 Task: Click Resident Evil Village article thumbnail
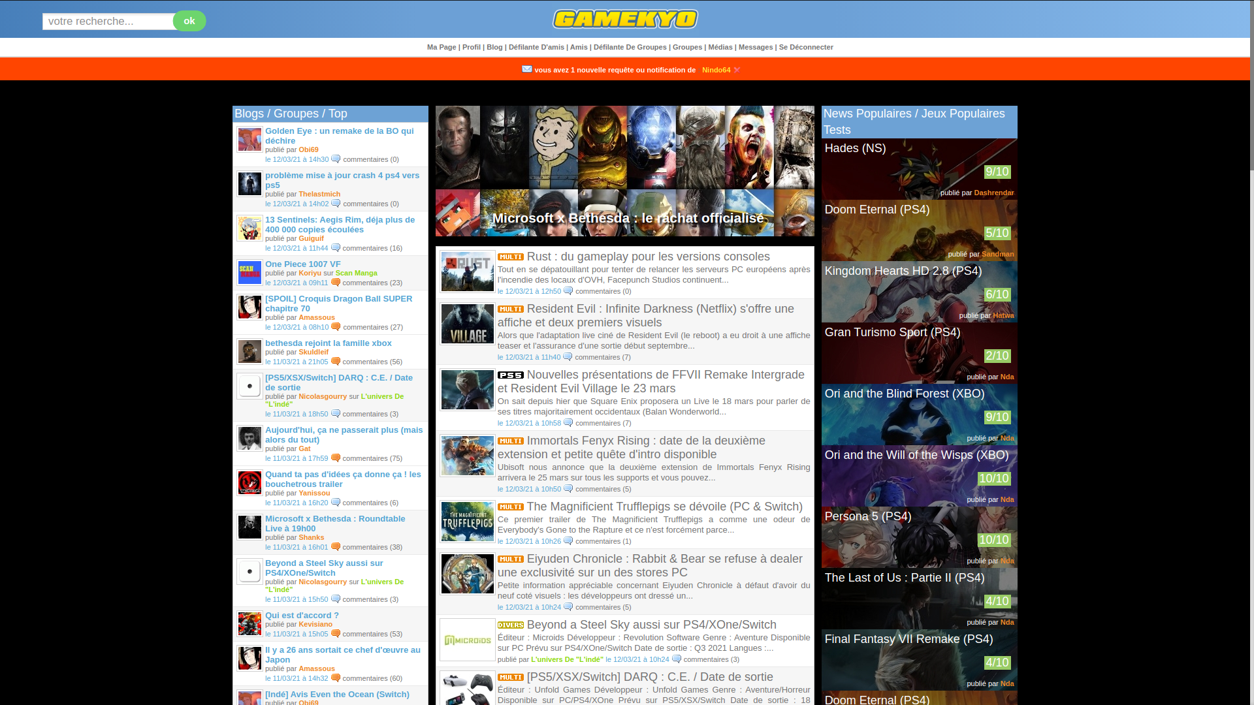click(467, 324)
